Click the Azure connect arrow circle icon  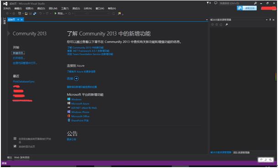(x=76, y=78)
